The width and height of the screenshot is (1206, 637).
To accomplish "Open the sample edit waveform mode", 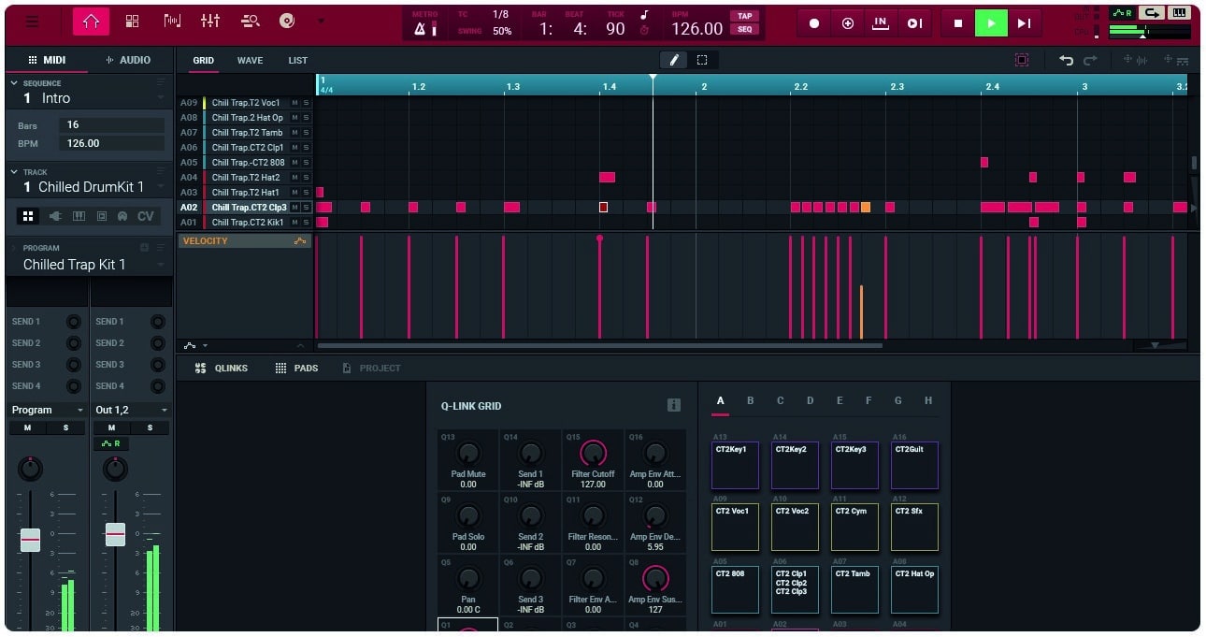I will pyautogui.click(x=172, y=22).
